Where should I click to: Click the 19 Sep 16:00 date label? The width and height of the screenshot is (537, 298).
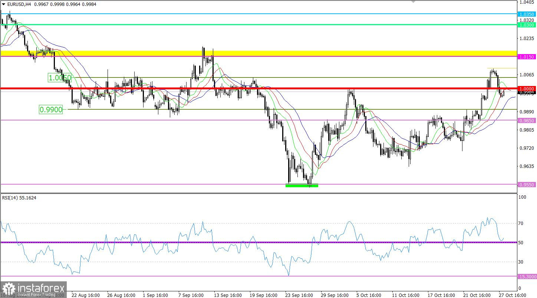click(x=263, y=295)
